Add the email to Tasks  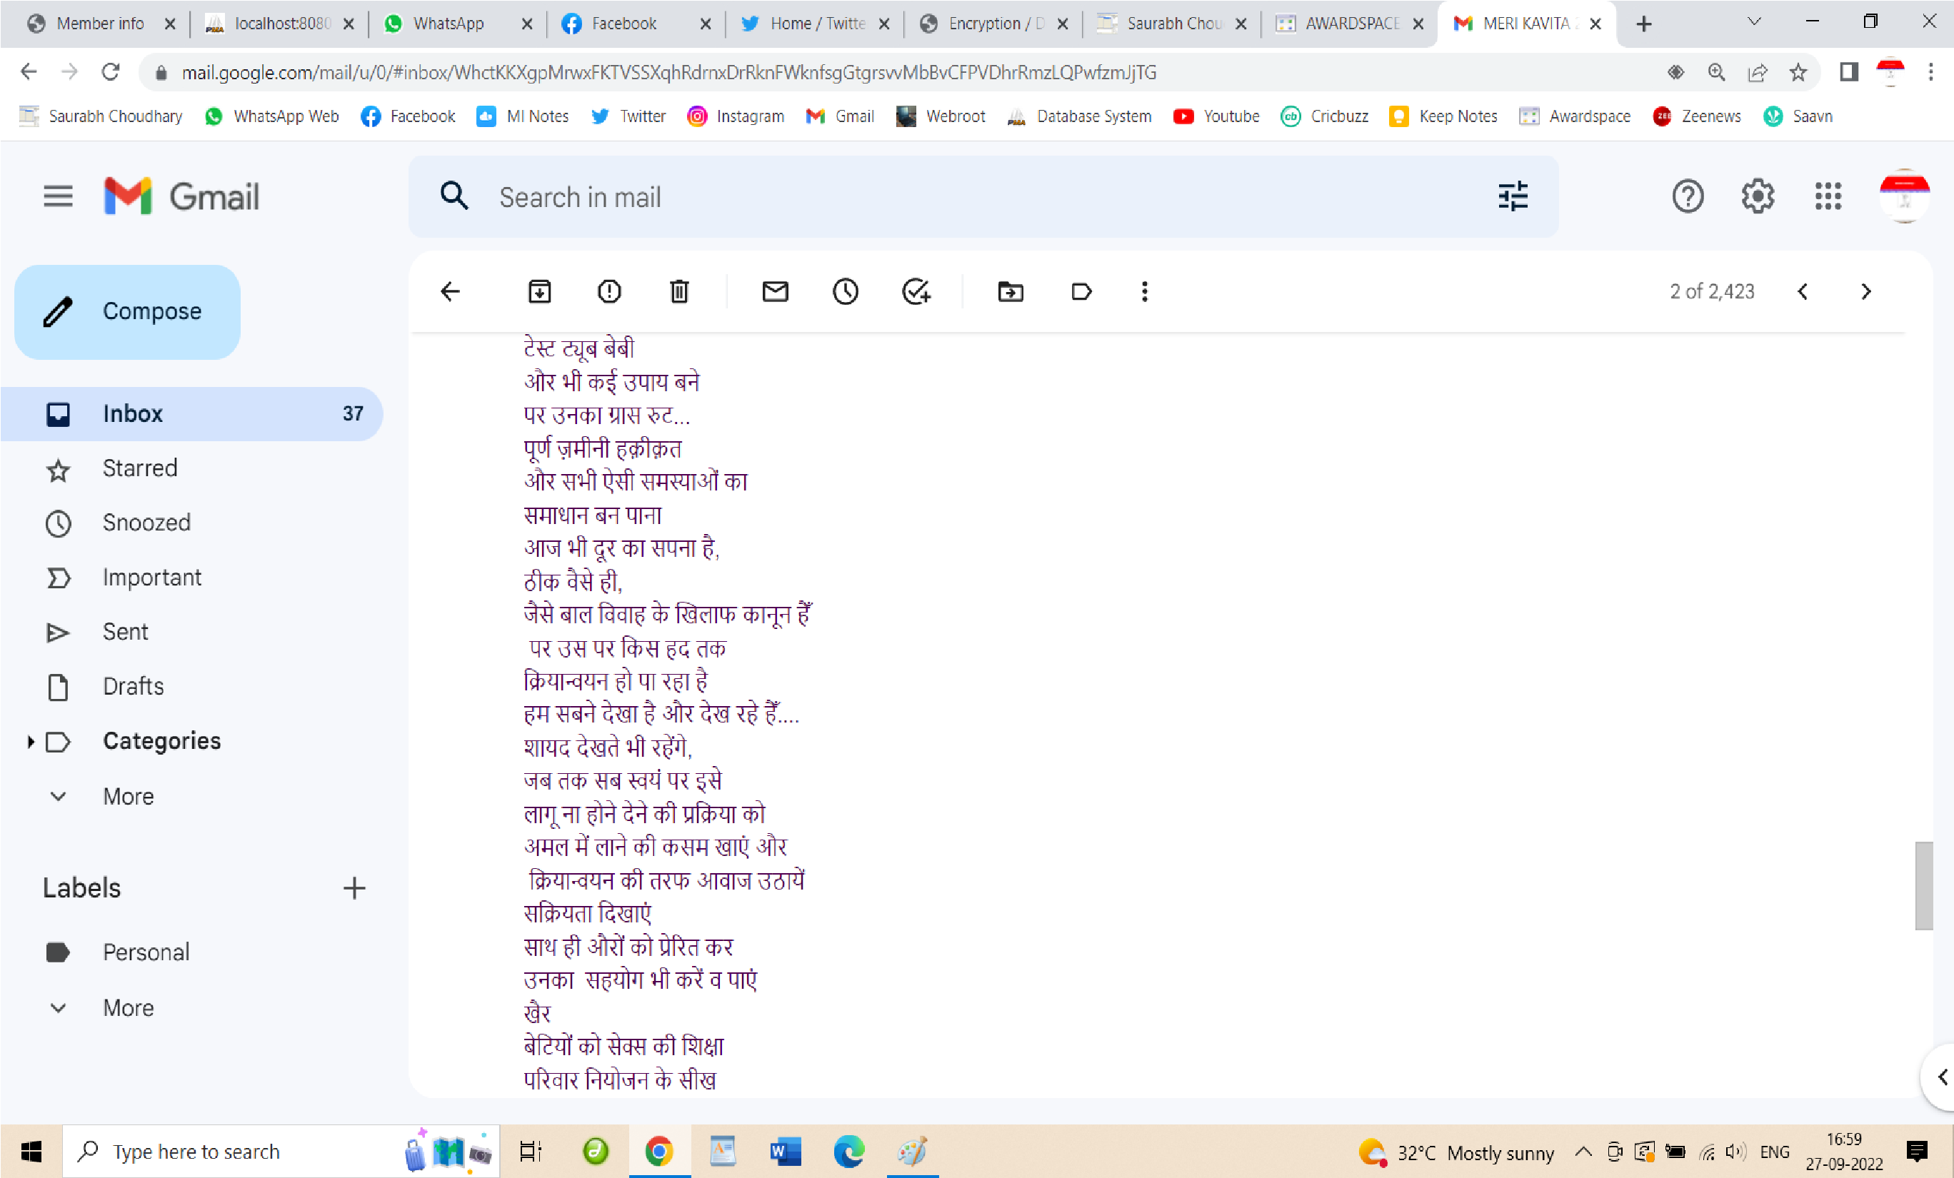pos(916,291)
